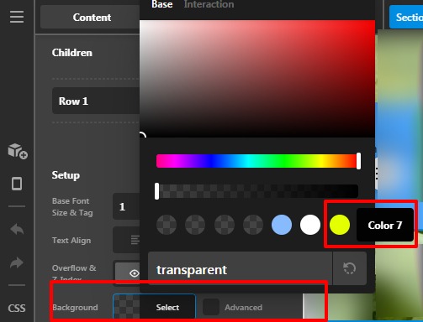Open the hamburger main menu
The width and height of the screenshot is (423, 322).
tap(17, 17)
